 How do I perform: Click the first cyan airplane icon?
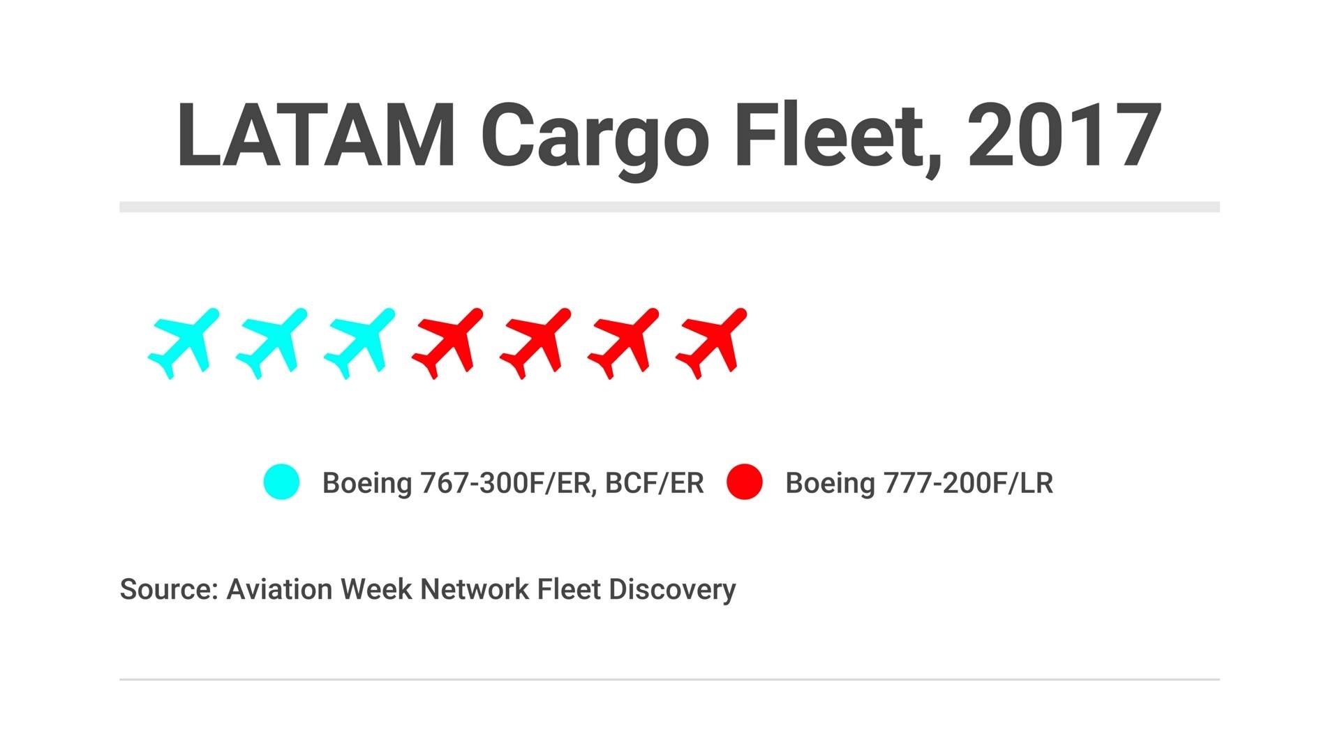click(x=184, y=343)
